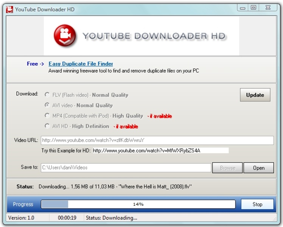283x227 pixels.
Task: Click the Update button
Action: (x=255, y=95)
